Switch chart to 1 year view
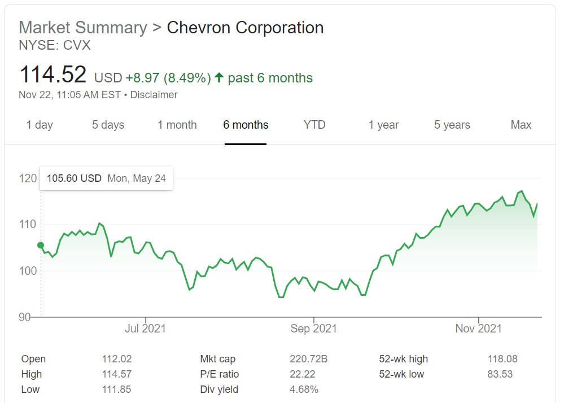564x403 pixels. [383, 125]
